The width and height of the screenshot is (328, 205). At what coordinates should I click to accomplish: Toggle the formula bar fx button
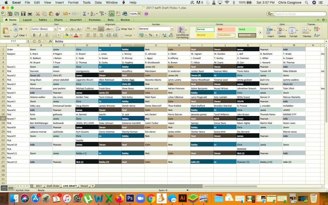[x=111, y=14]
